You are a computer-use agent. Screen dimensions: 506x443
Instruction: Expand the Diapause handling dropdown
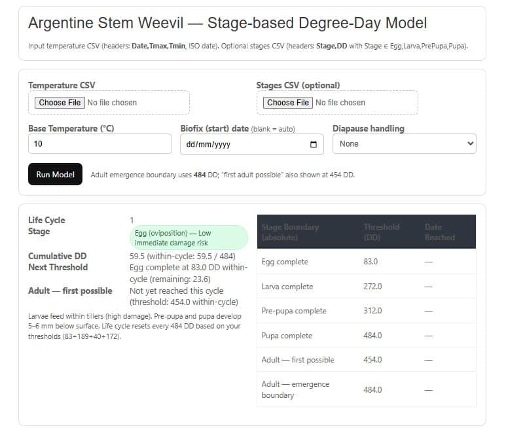tap(404, 144)
